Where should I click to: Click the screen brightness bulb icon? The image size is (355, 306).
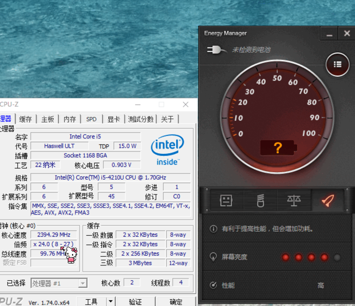click(x=213, y=257)
